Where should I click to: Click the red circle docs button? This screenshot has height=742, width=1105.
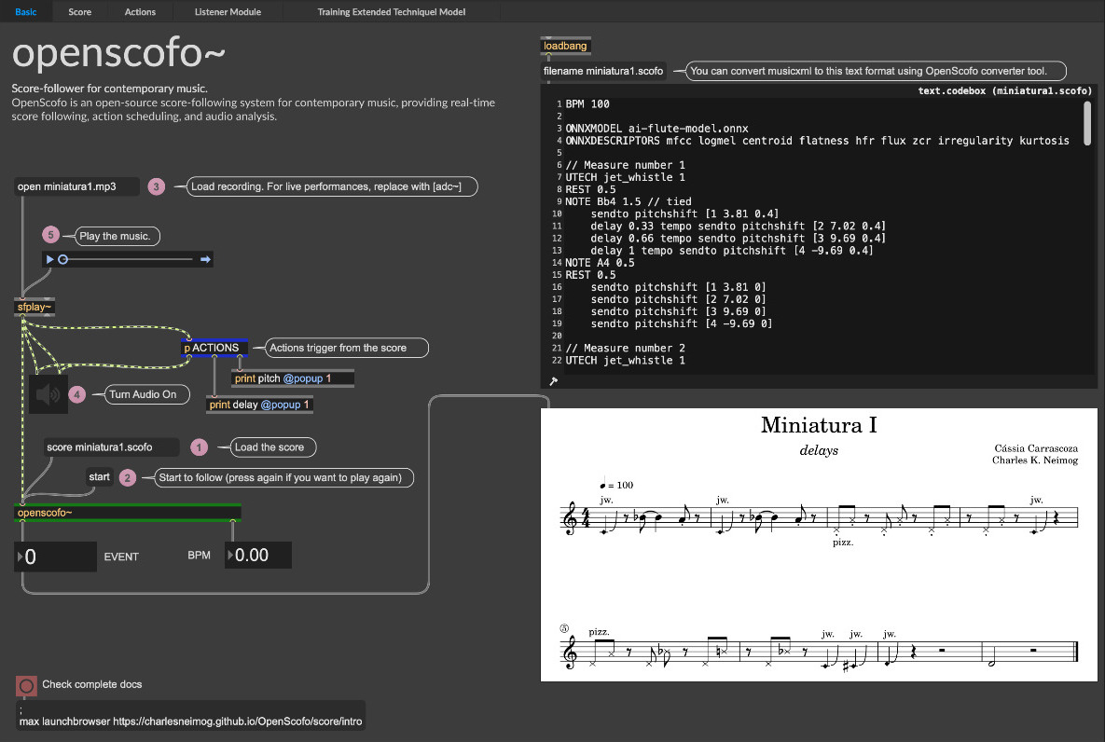point(26,685)
